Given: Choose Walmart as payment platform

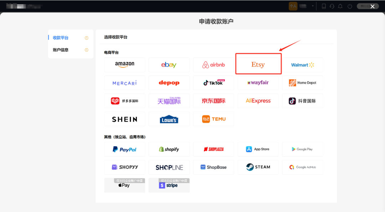Looking at the screenshot, I should tap(302, 65).
